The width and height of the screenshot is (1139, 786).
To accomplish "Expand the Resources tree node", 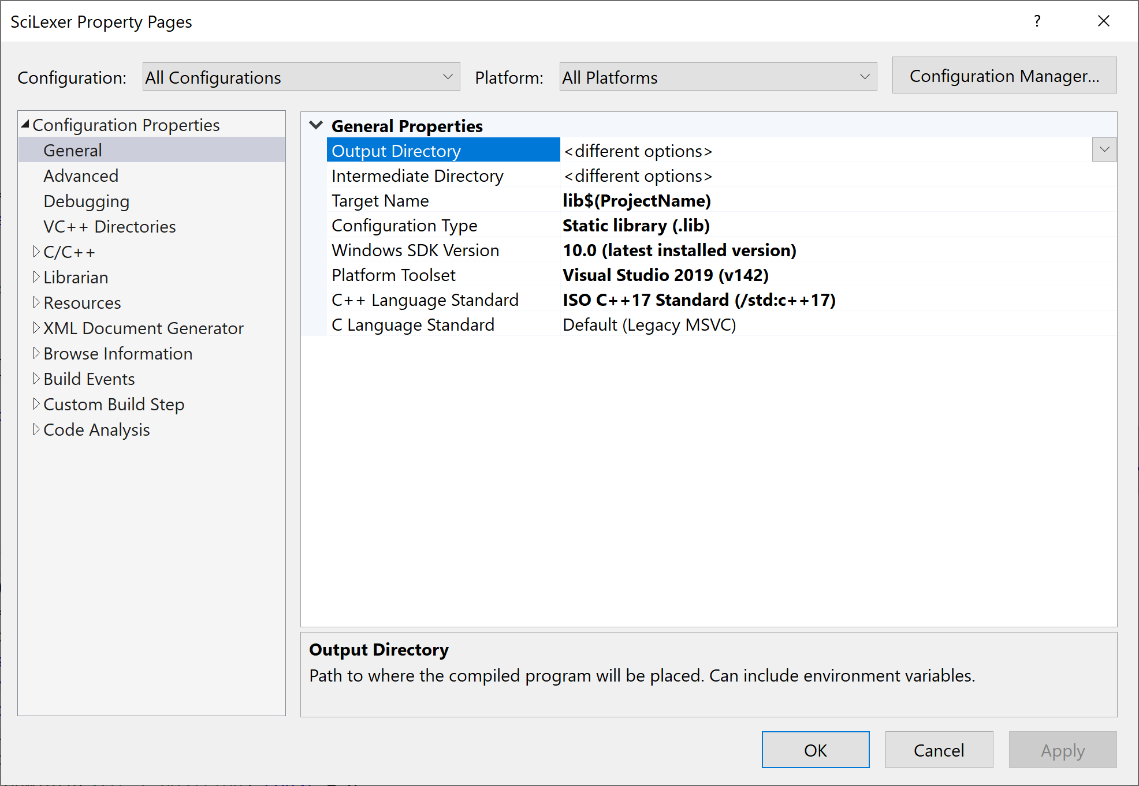I will [x=36, y=302].
